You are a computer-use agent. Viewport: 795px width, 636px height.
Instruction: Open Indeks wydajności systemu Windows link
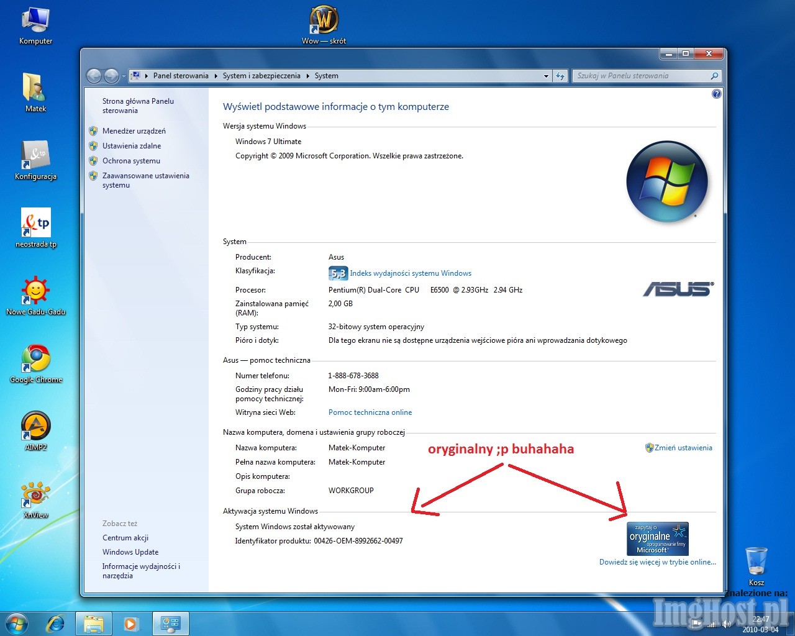click(411, 273)
